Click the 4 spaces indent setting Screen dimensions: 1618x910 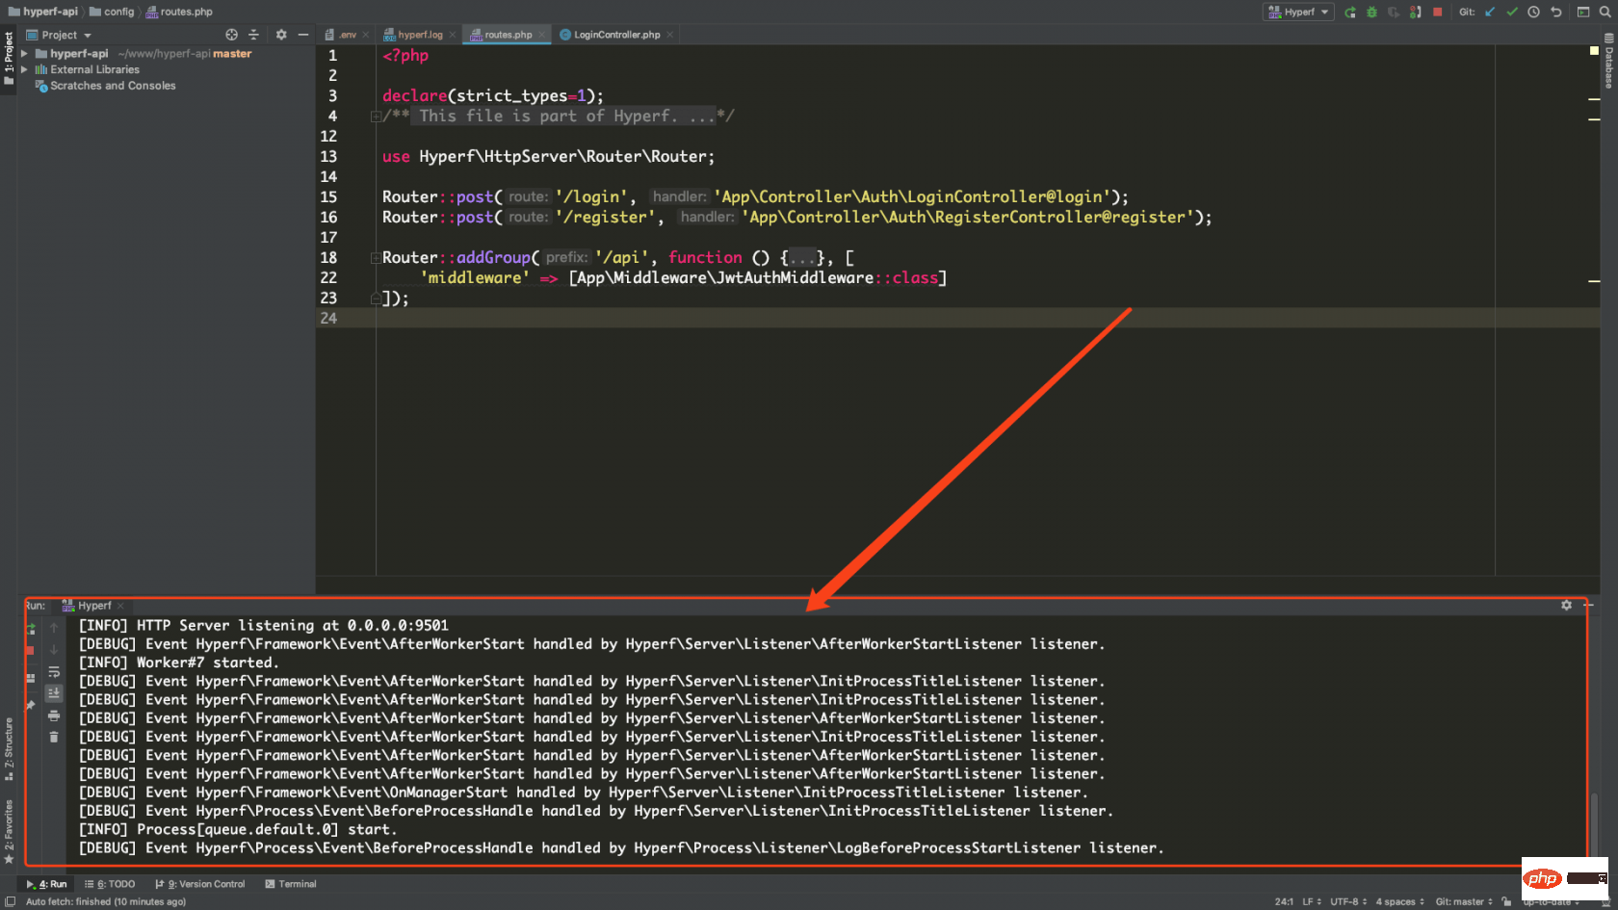tap(1399, 901)
